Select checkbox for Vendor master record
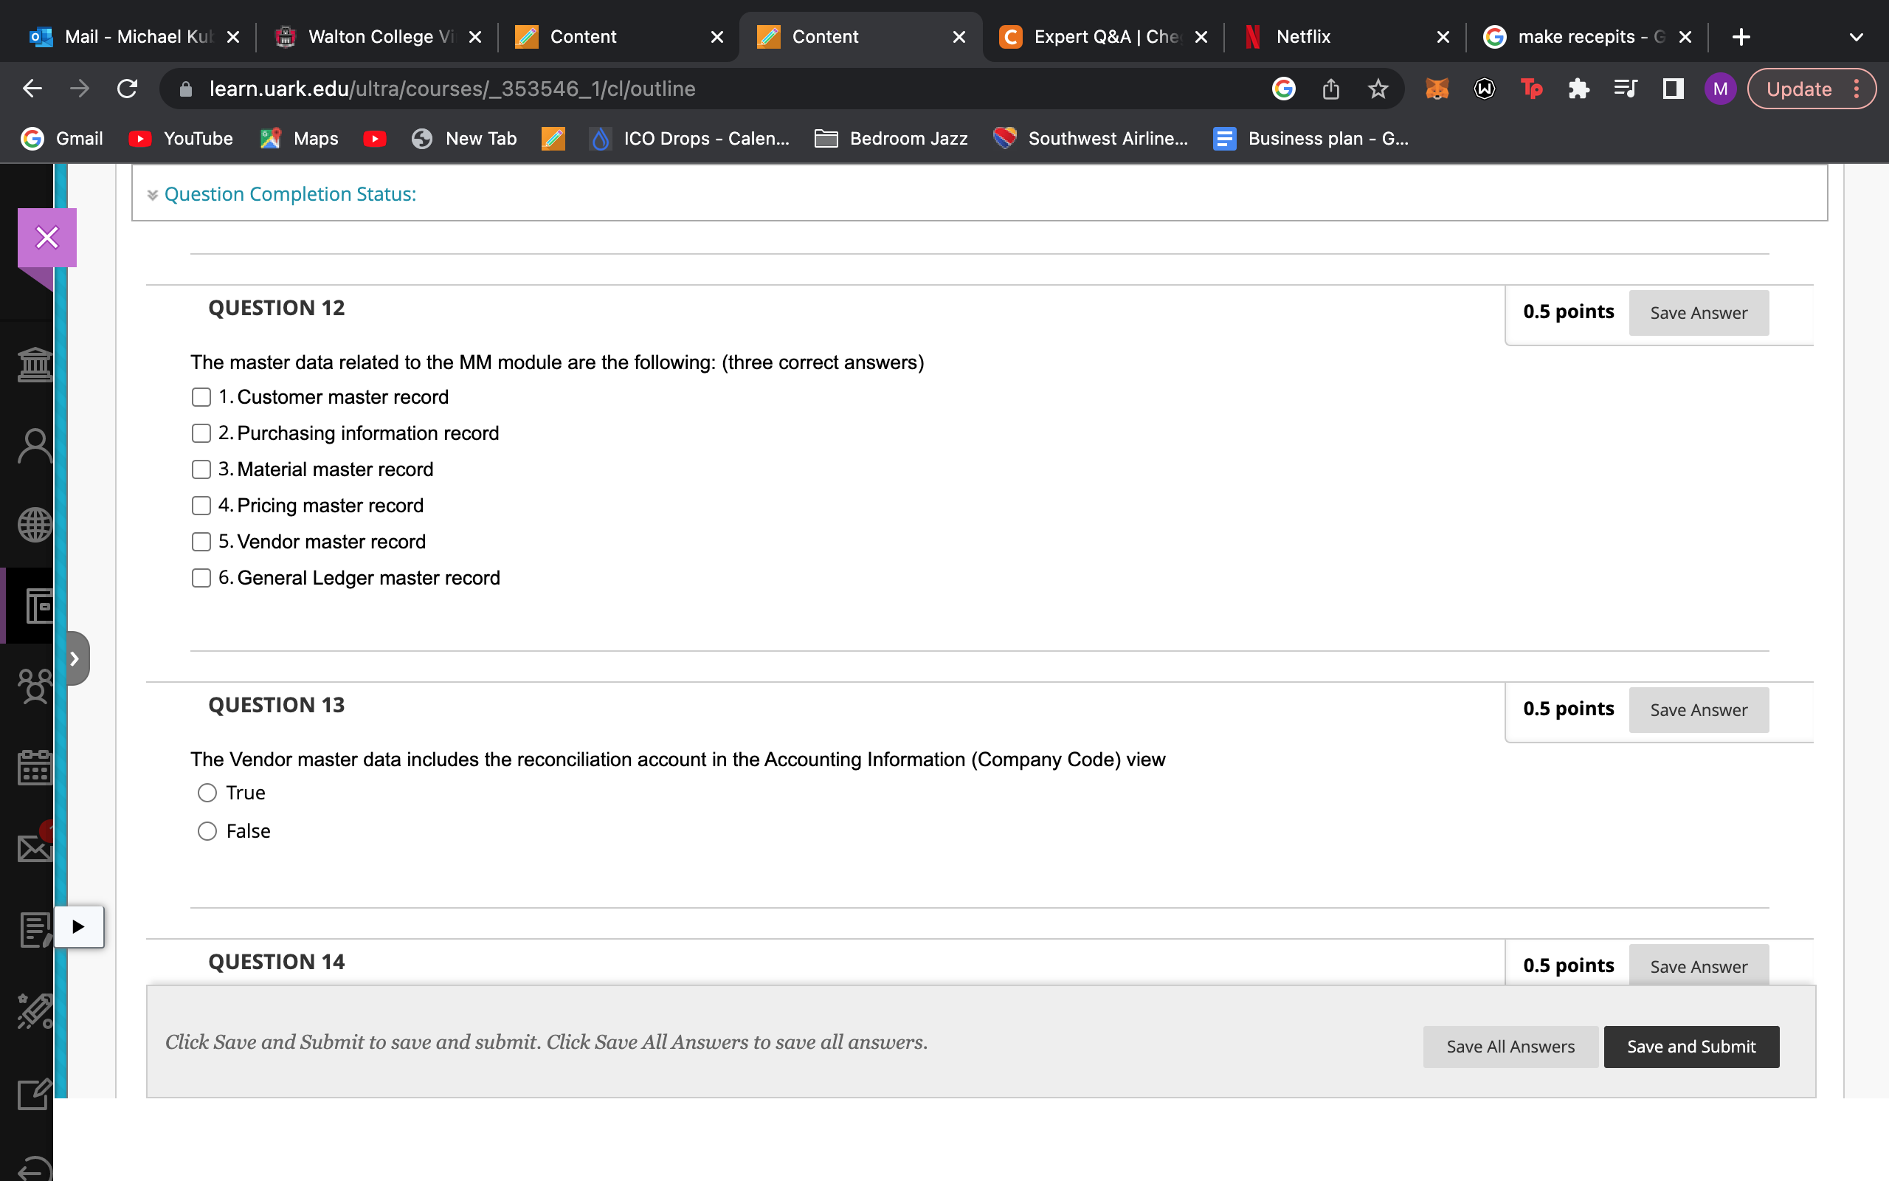The image size is (1889, 1181). tap(203, 542)
